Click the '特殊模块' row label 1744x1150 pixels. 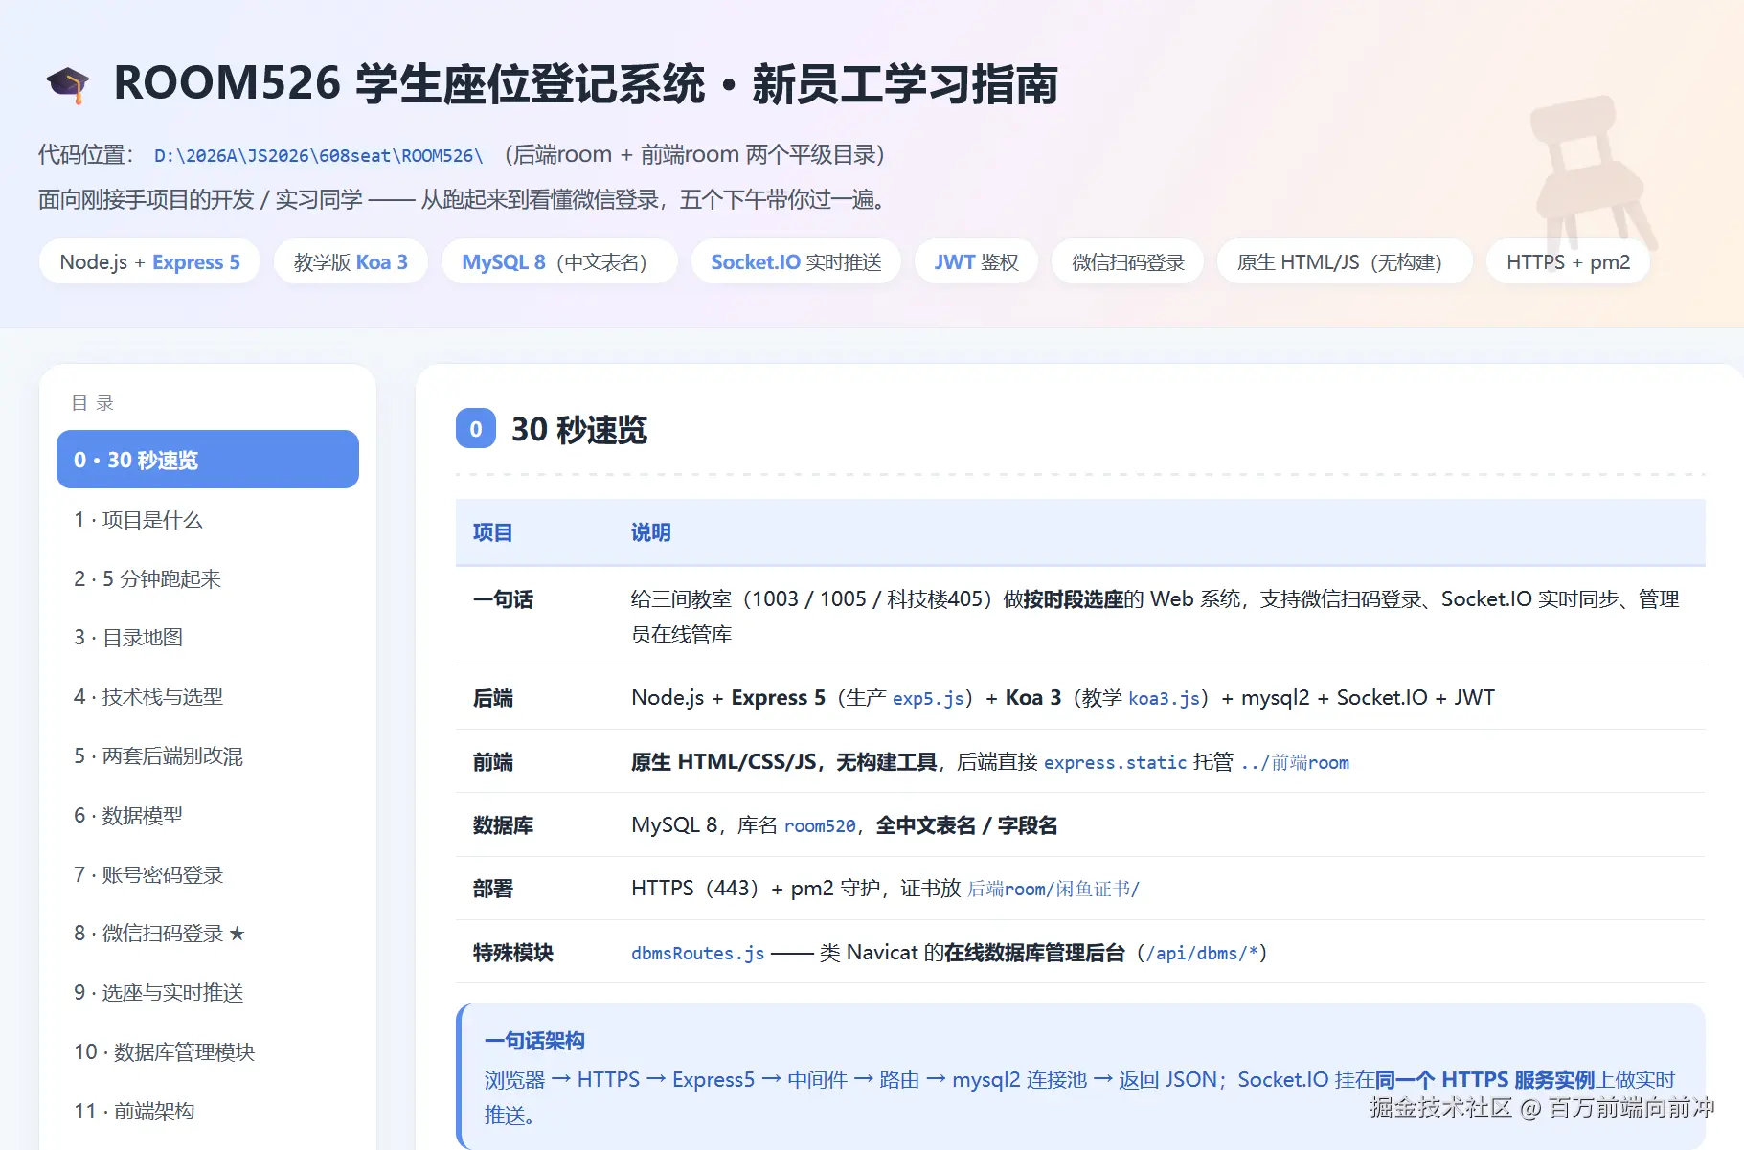pyautogui.click(x=512, y=953)
